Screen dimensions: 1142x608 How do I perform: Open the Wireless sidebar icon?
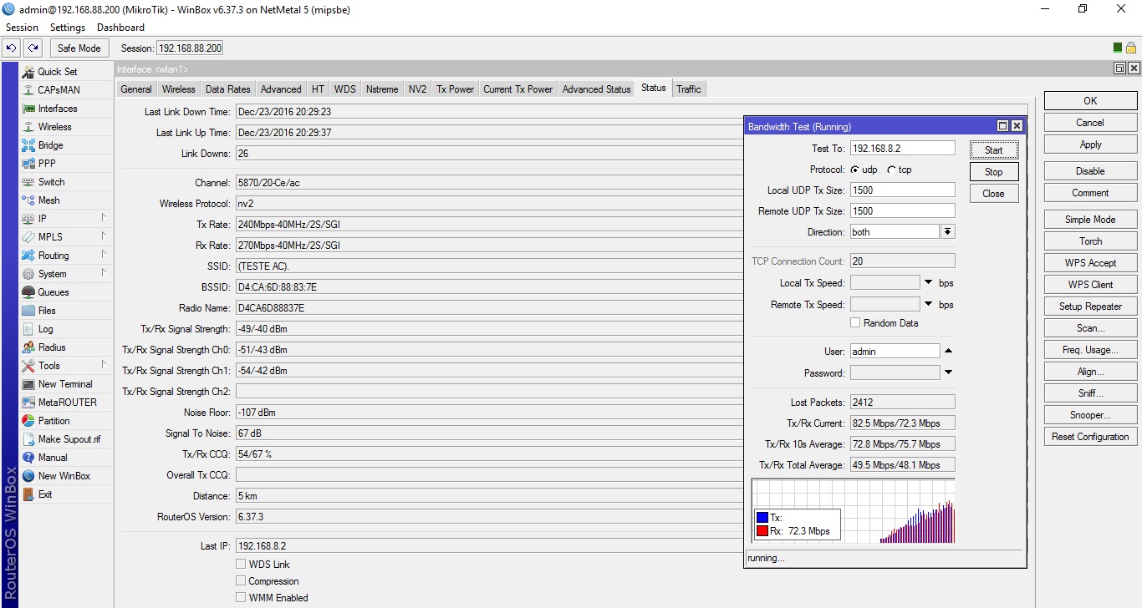click(x=28, y=127)
